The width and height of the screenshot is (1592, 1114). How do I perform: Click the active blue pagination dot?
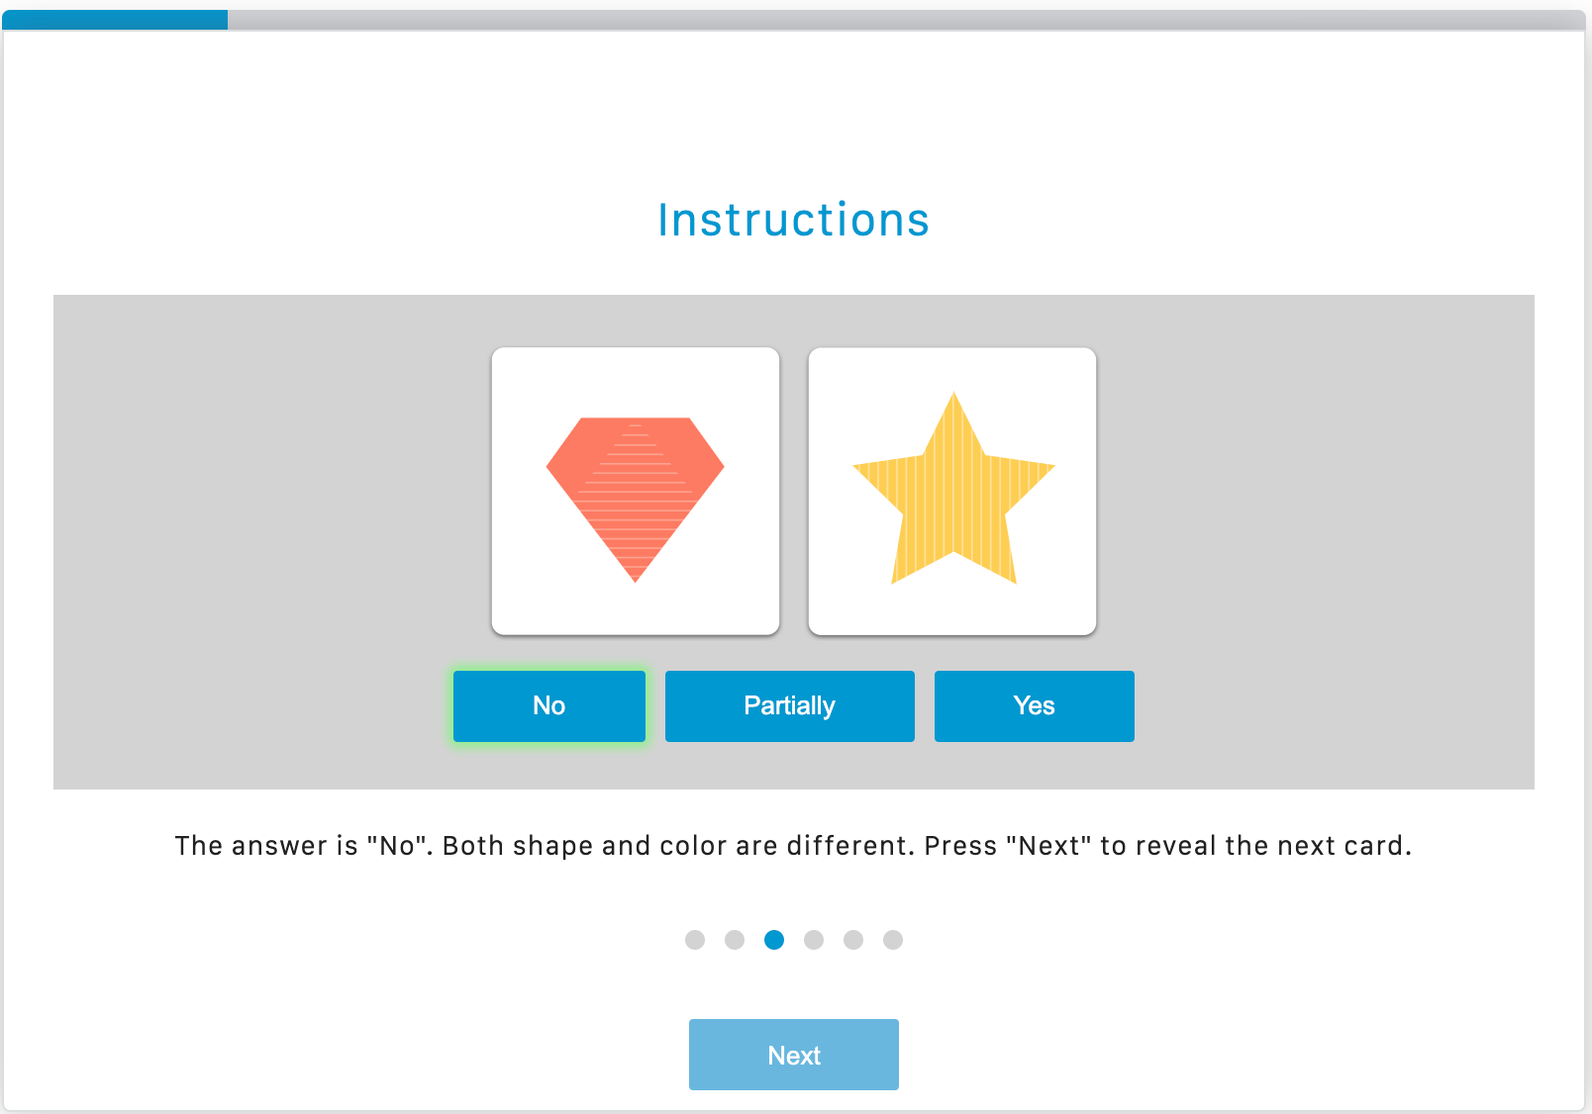(x=774, y=940)
